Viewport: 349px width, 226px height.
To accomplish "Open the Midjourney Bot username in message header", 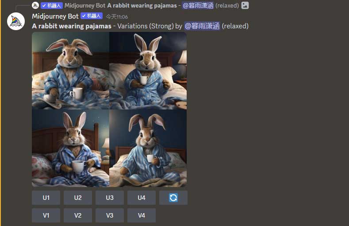I will point(55,16).
